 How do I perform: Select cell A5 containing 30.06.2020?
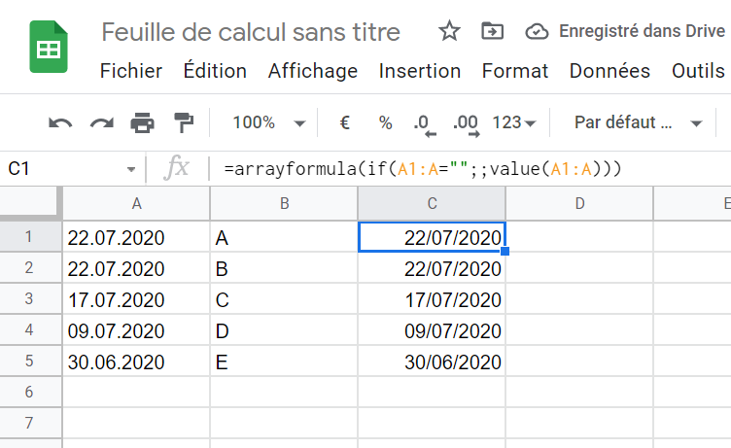[x=136, y=362]
